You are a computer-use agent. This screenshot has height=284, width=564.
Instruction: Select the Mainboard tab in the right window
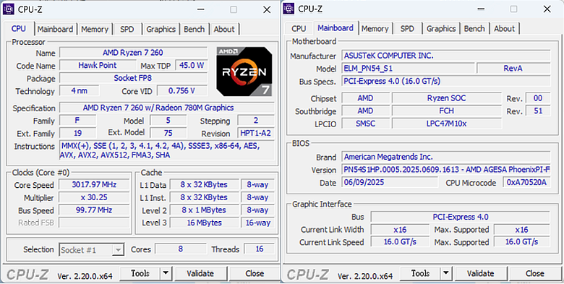pyautogui.click(x=336, y=27)
